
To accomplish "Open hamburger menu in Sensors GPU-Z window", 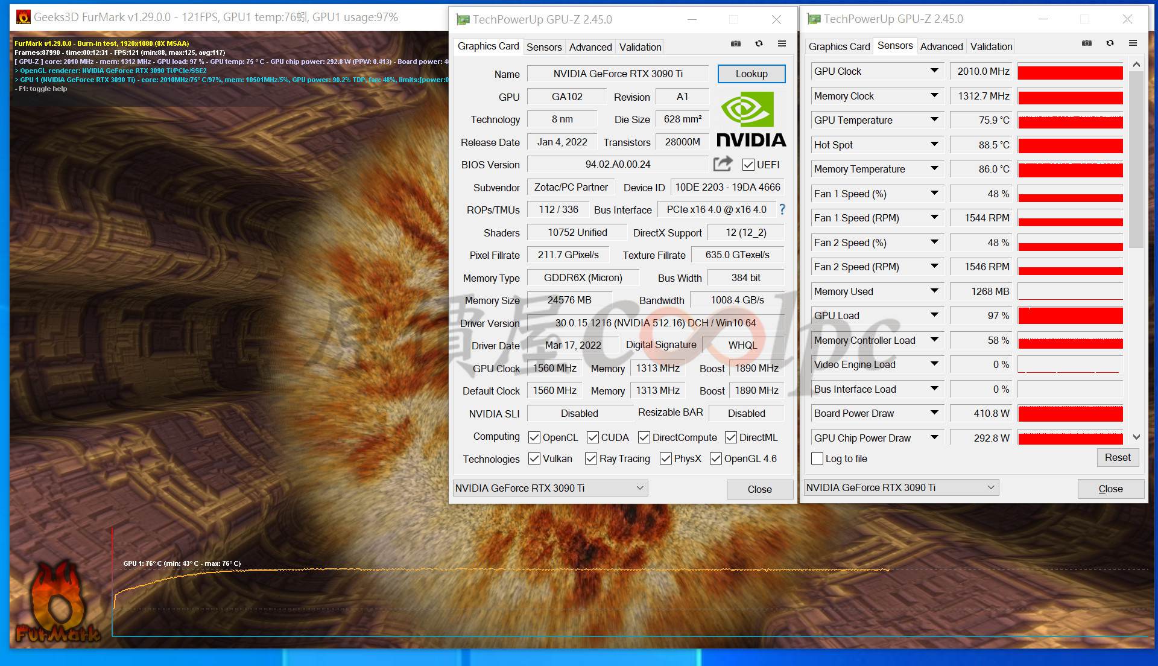I will click(1133, 43).
